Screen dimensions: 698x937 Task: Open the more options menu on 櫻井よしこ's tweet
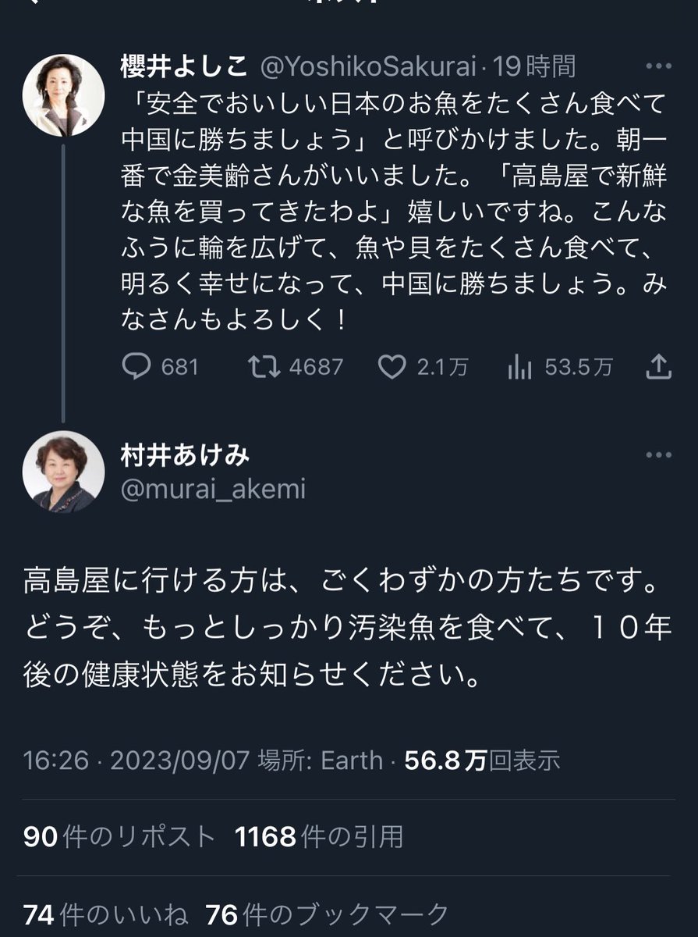click(659, 67)
